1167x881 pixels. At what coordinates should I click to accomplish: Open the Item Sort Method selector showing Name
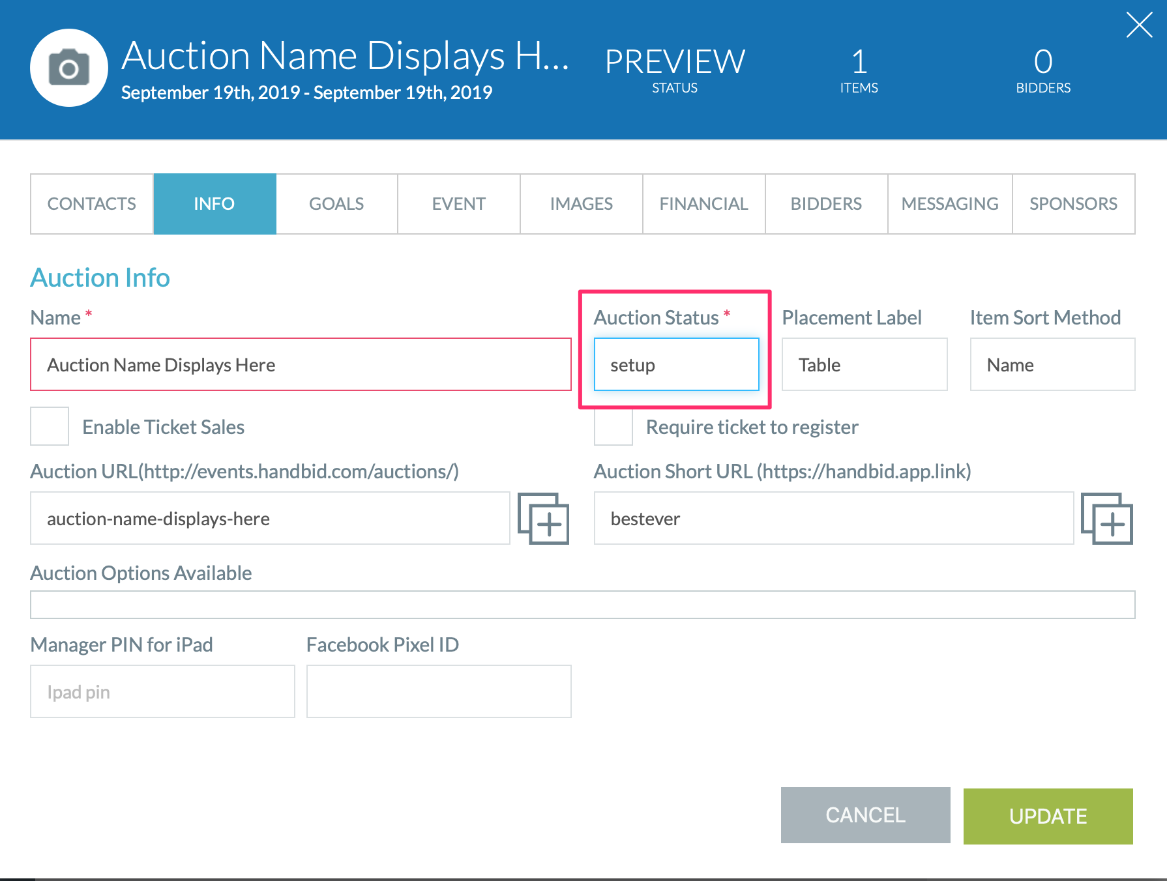[x=1052, y=364]
